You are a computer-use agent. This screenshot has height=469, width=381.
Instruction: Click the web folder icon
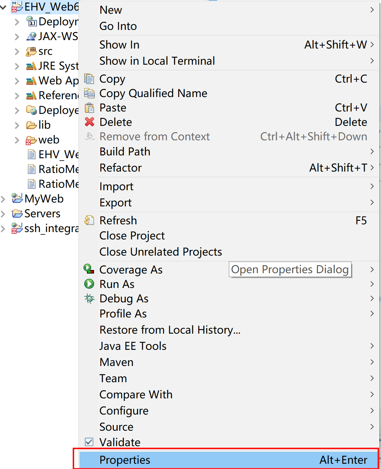[x=31, y=140]
